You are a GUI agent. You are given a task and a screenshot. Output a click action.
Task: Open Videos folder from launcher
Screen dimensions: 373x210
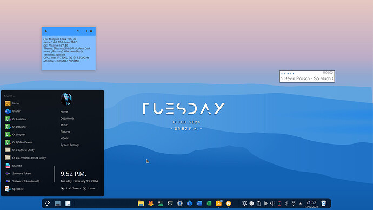[x=64, y=138]
